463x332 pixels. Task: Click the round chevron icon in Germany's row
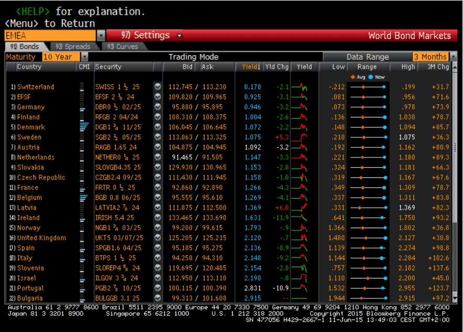pyautogui.click(x=157, y=107)
